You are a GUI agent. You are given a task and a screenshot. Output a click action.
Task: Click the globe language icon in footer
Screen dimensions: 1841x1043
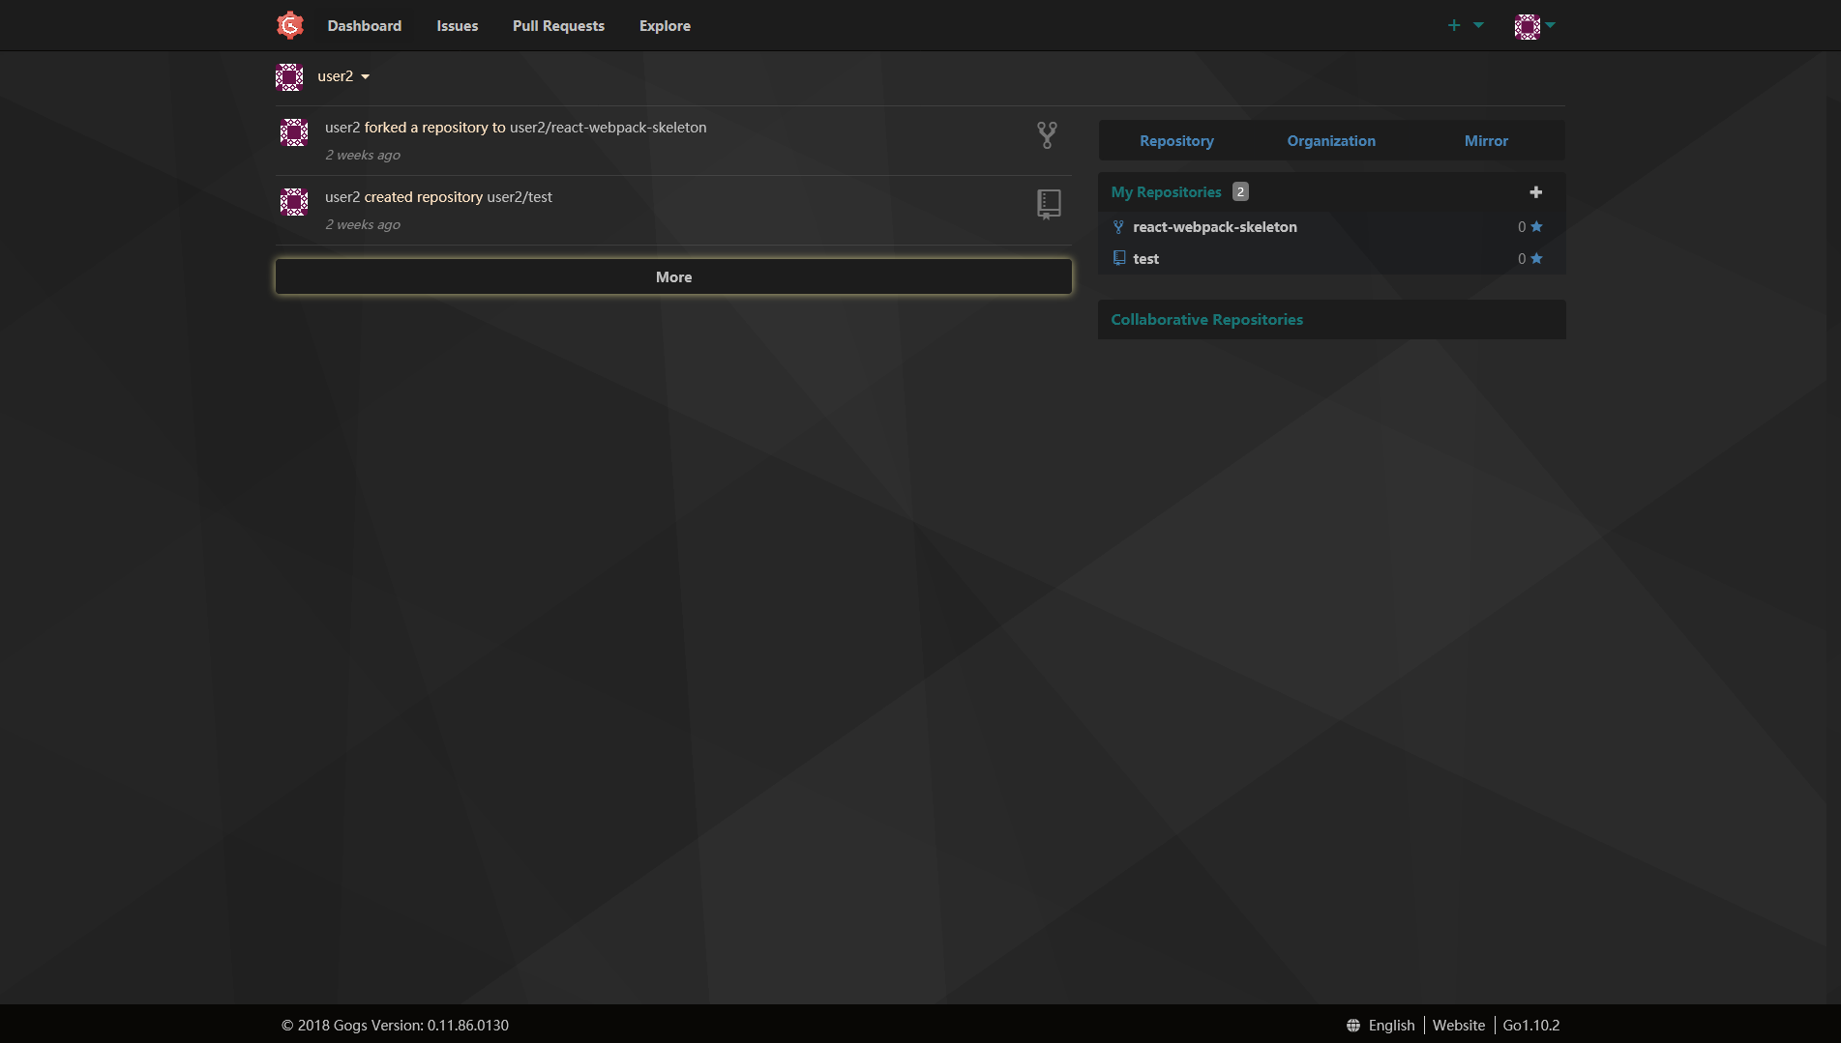1353,1026
